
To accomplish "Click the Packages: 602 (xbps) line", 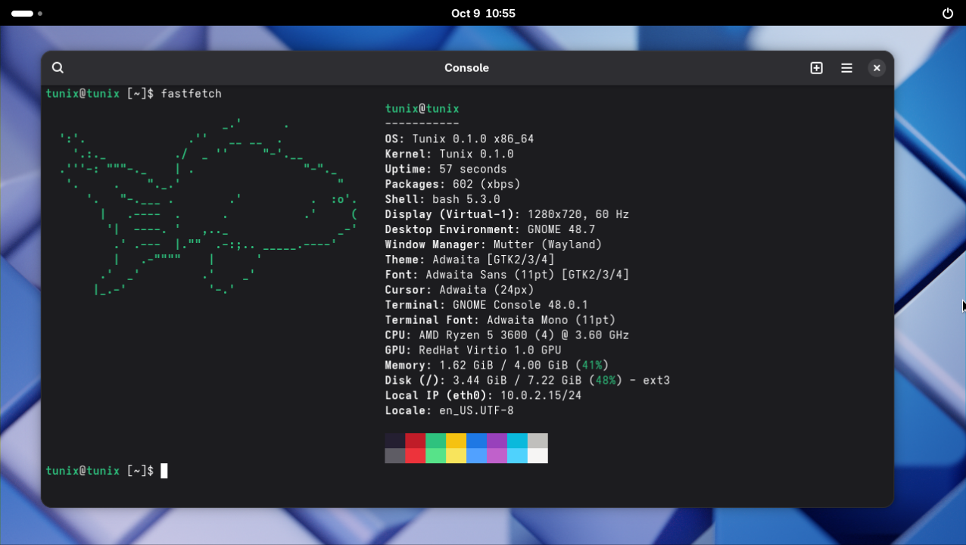I will point(453,185).
